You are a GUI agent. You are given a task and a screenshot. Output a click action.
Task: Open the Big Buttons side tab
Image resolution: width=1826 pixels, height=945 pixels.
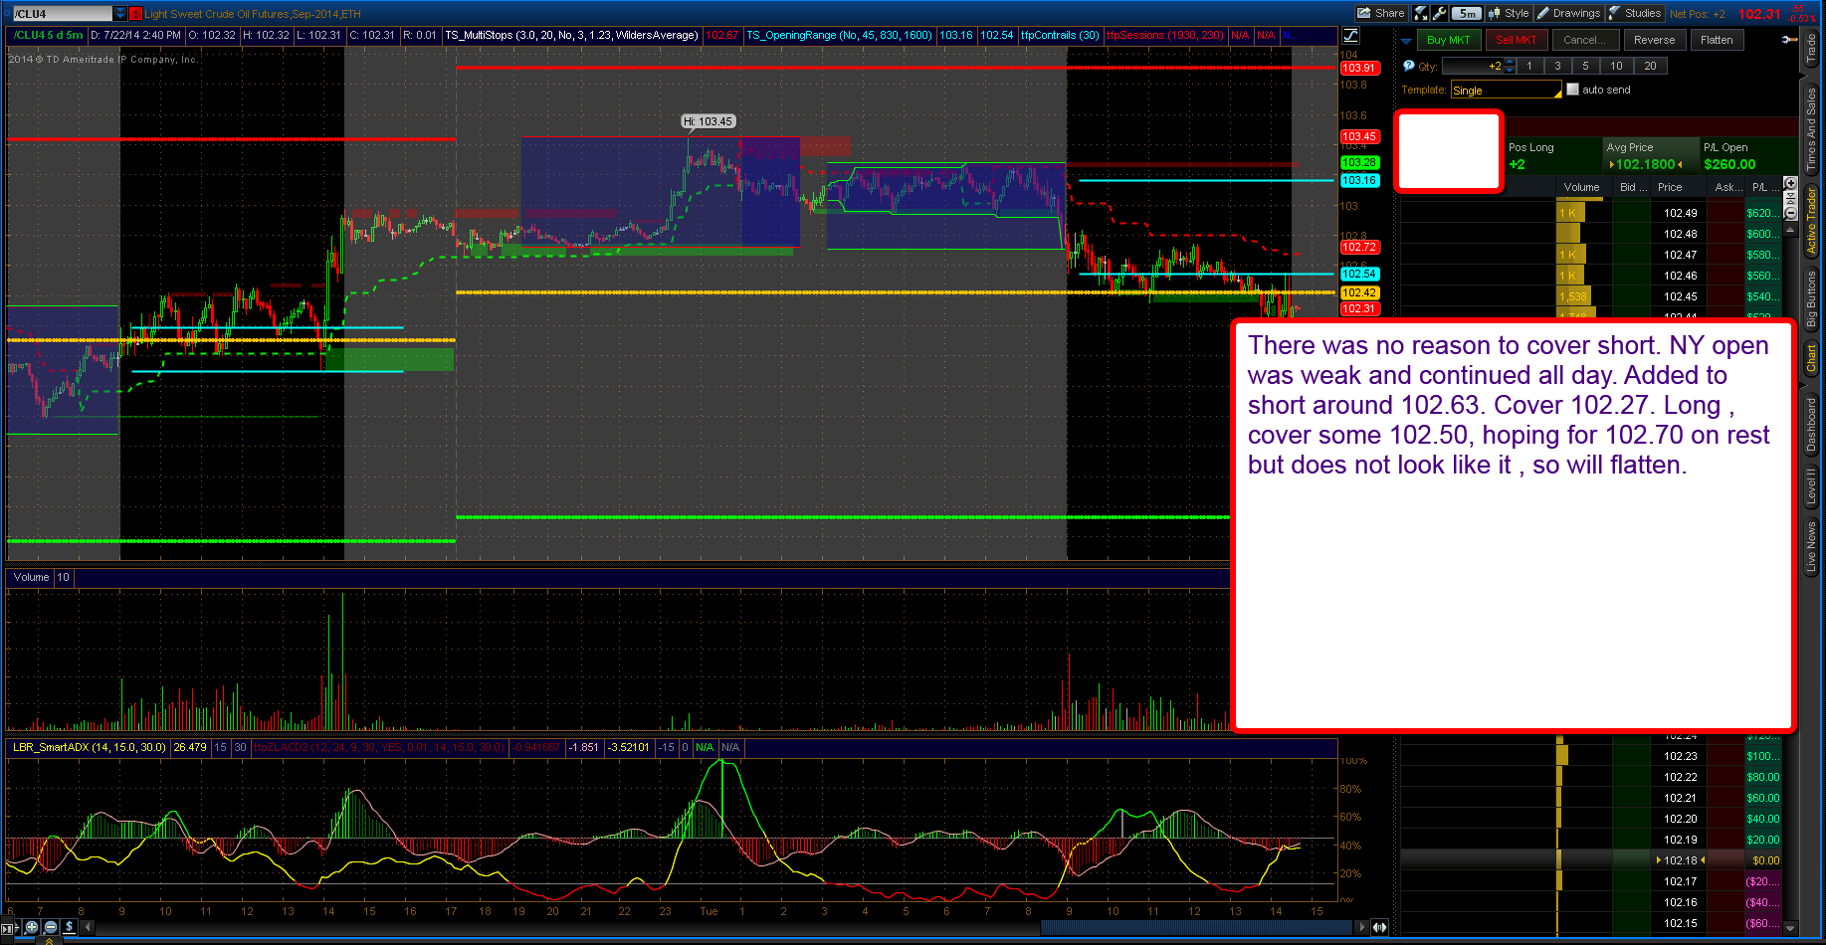[x=1811, y=298]
